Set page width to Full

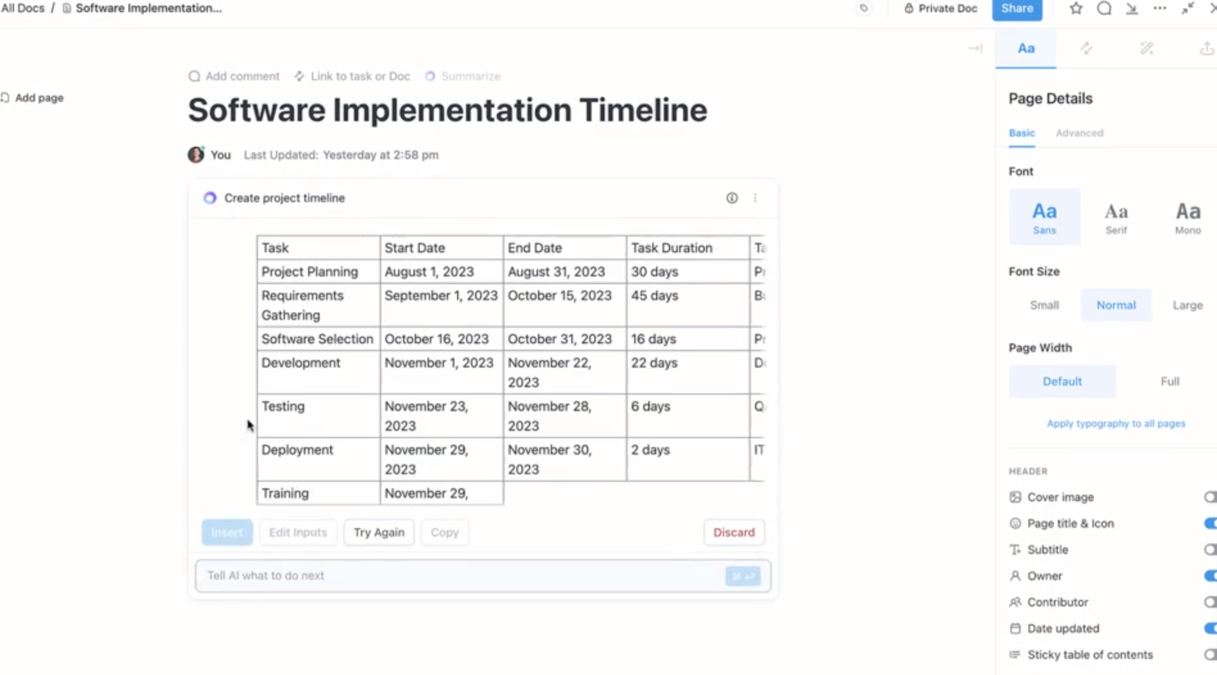click(x=1170, y=381)
